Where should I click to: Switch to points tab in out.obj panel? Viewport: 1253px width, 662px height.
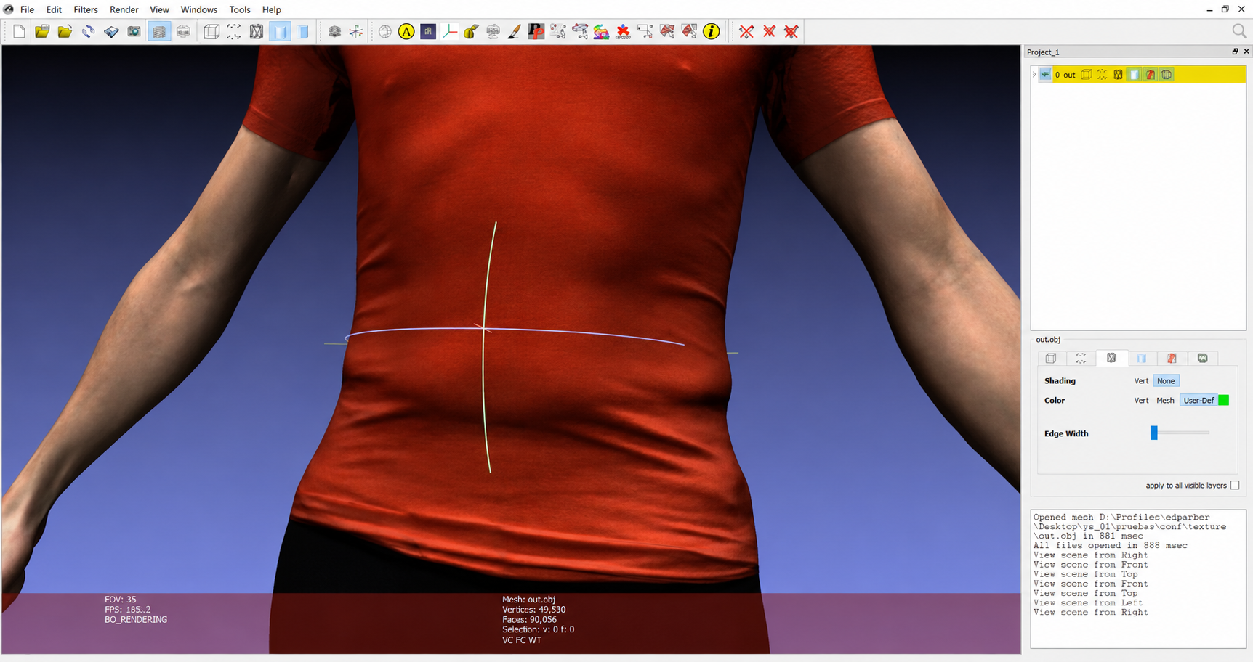point(1081,359)
